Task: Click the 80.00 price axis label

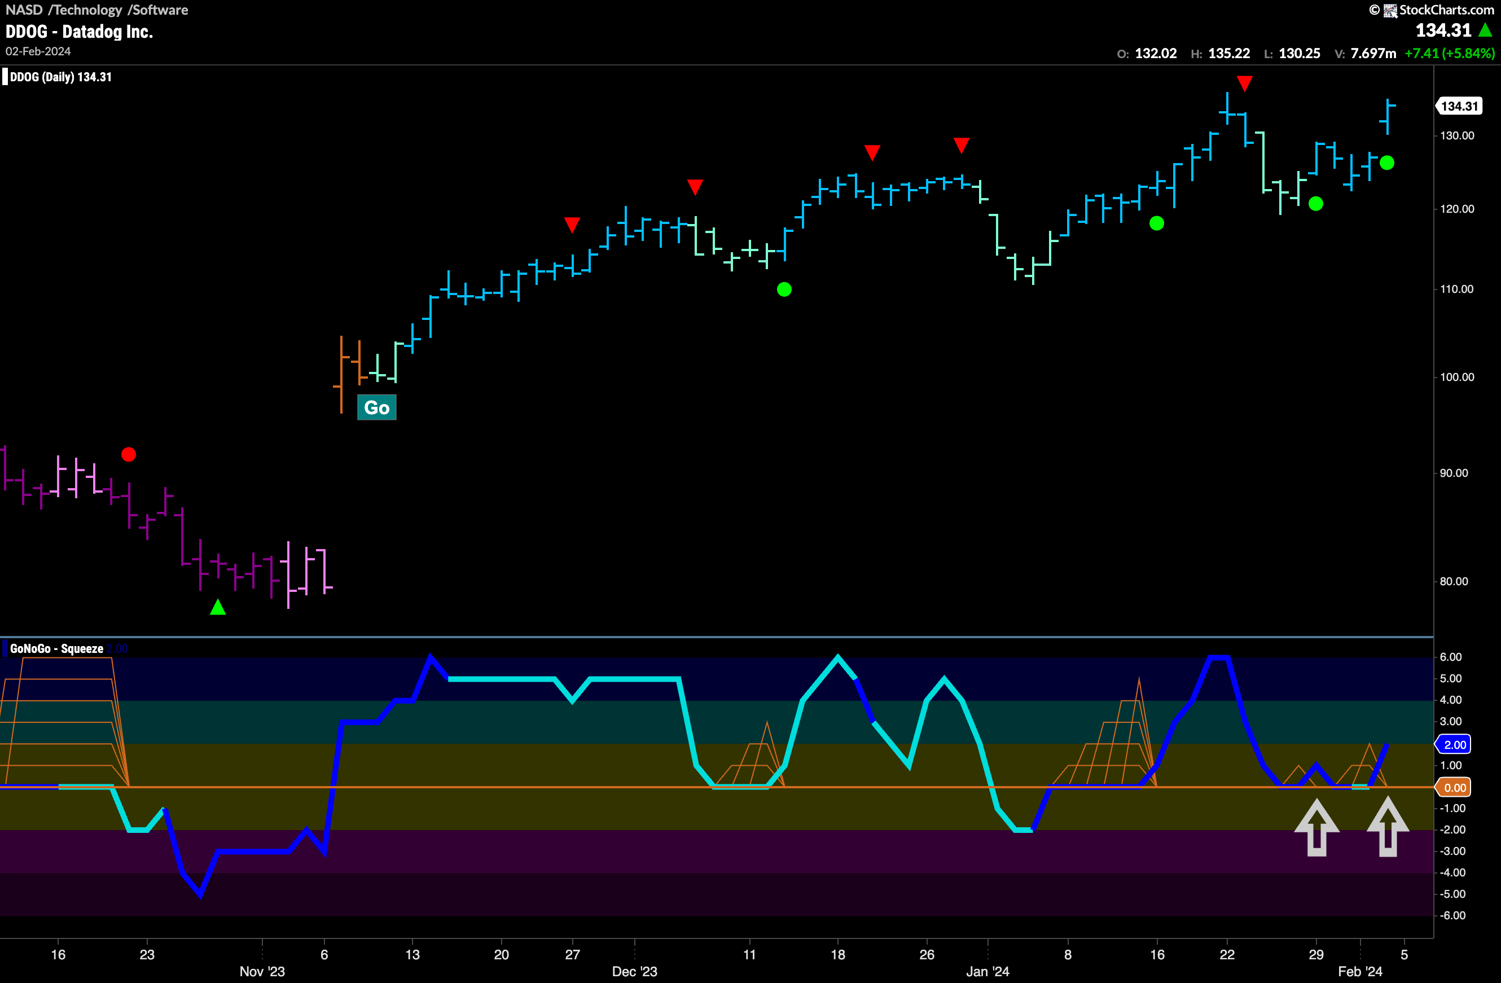Action: tap(1454, 581)
